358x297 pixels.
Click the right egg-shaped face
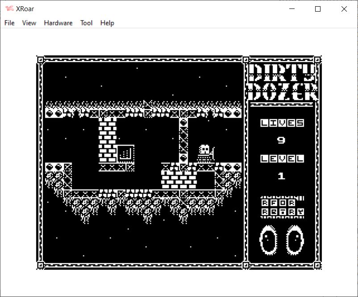(x=295, y=239)
